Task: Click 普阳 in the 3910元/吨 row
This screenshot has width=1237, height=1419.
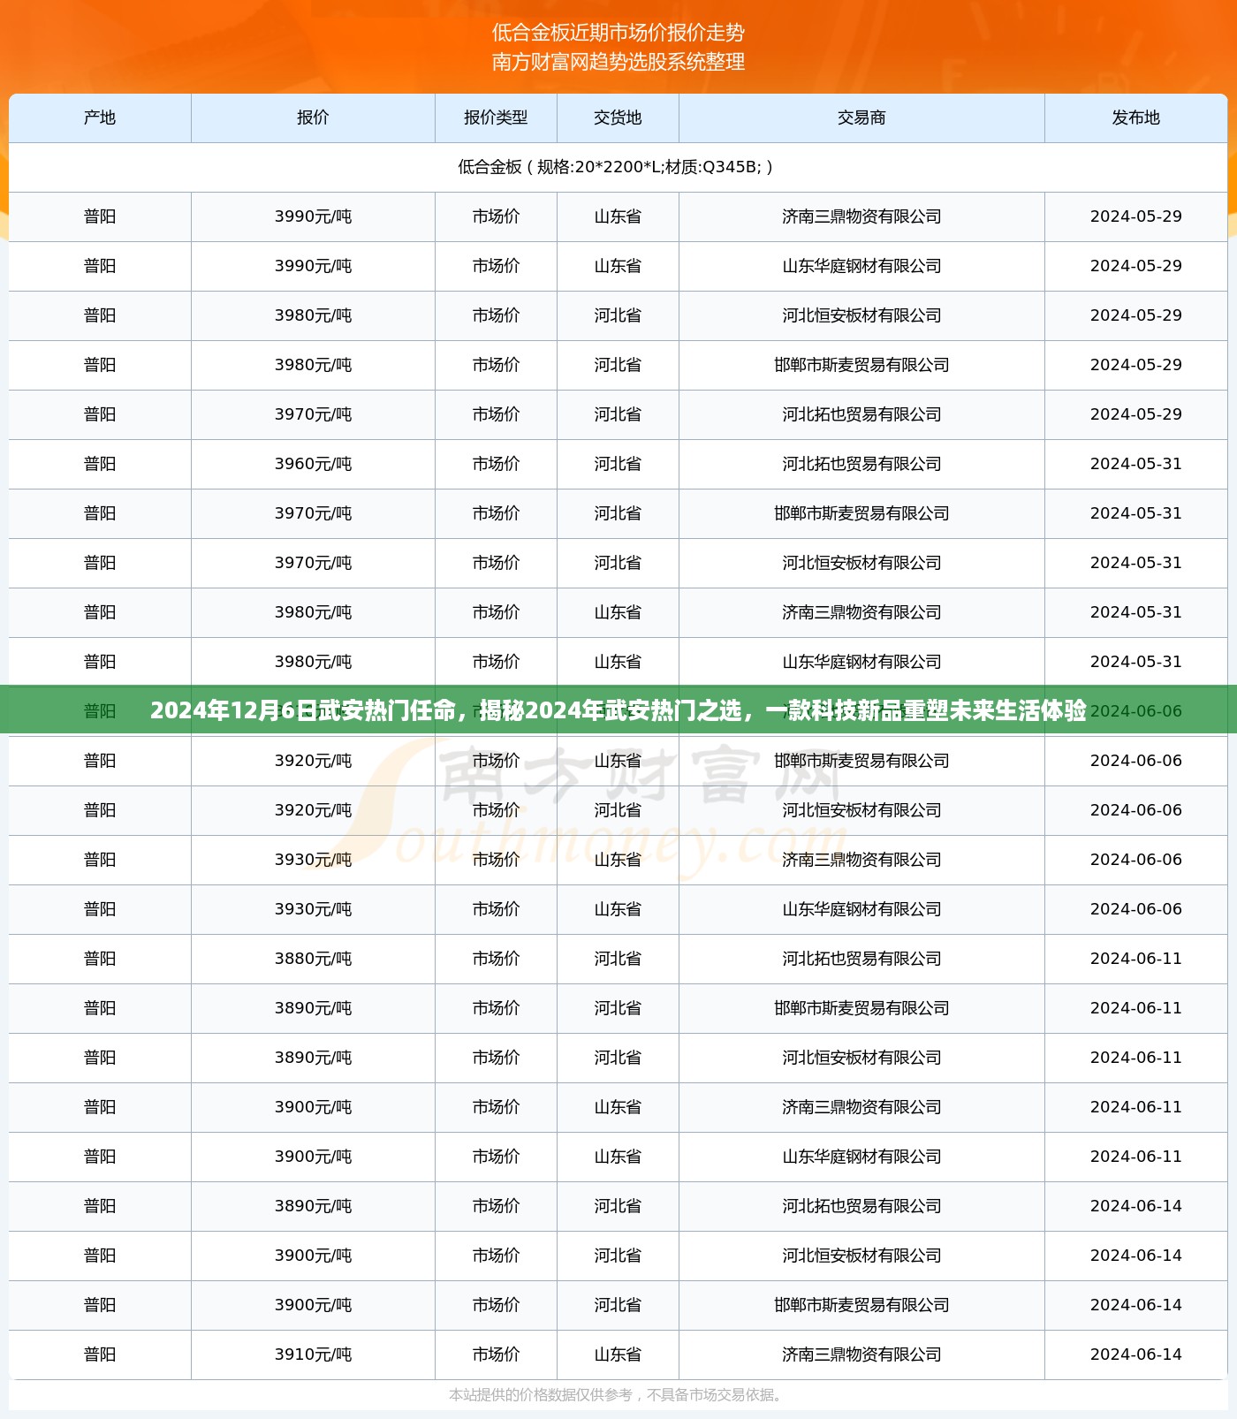Action: (x=100, y=1354)
